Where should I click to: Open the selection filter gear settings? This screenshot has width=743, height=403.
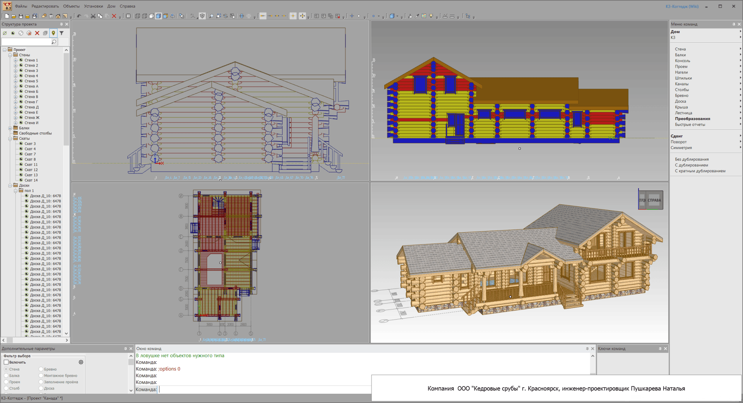(x=81, y=362)
